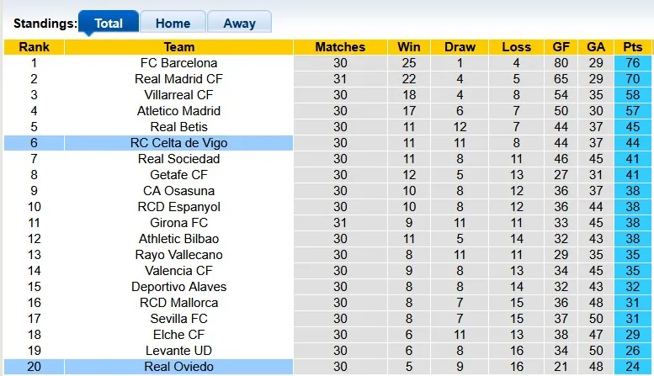Image resolution: width=654 pixels, height=376 pixels.
Task: Click the Rank column header
Action: [x=34, y=47]
